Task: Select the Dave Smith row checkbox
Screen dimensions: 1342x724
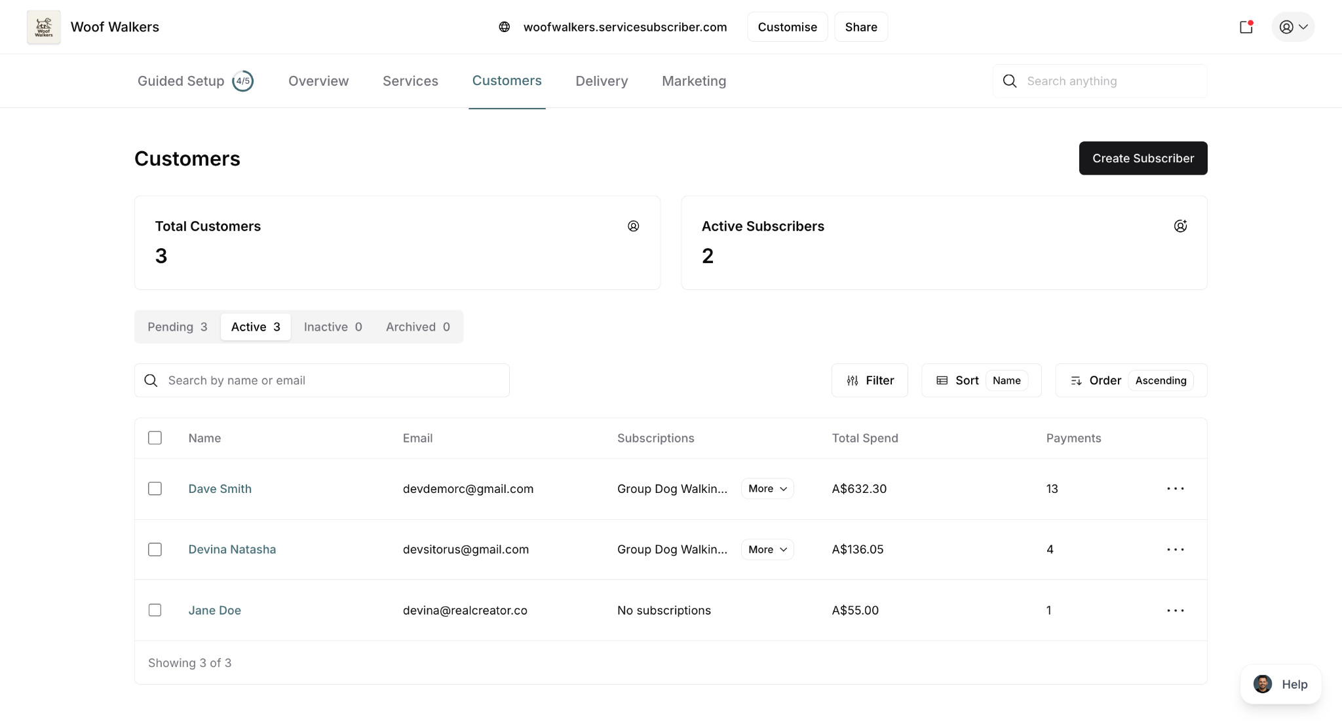Action: (x=155, y=488)
